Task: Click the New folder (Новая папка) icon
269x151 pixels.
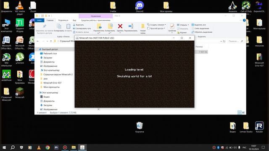Action: tap(143, 26)
